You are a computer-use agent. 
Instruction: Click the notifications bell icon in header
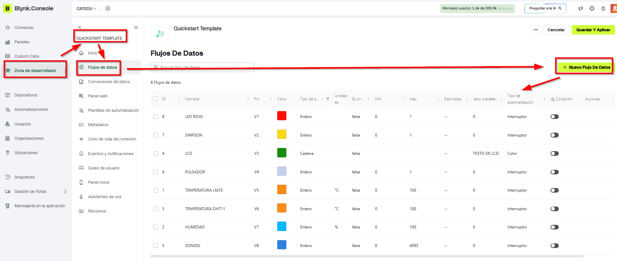[603, 8]
